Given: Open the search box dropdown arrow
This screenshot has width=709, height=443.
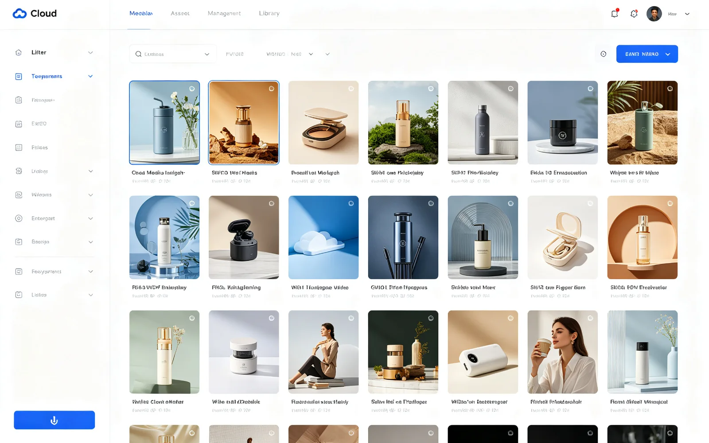Looking at the screenshot, I should (x=207, y=54).
